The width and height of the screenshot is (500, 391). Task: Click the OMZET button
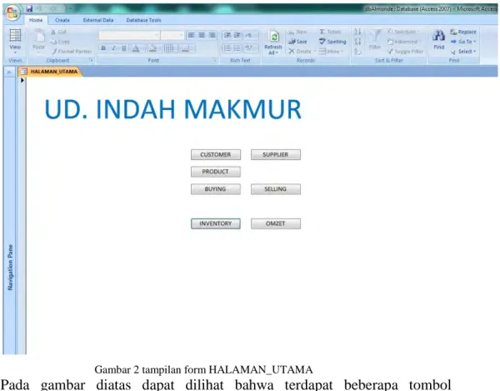click(276, 223)
